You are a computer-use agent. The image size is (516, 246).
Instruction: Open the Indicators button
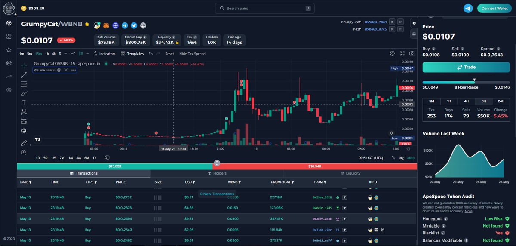click(104, 54)
